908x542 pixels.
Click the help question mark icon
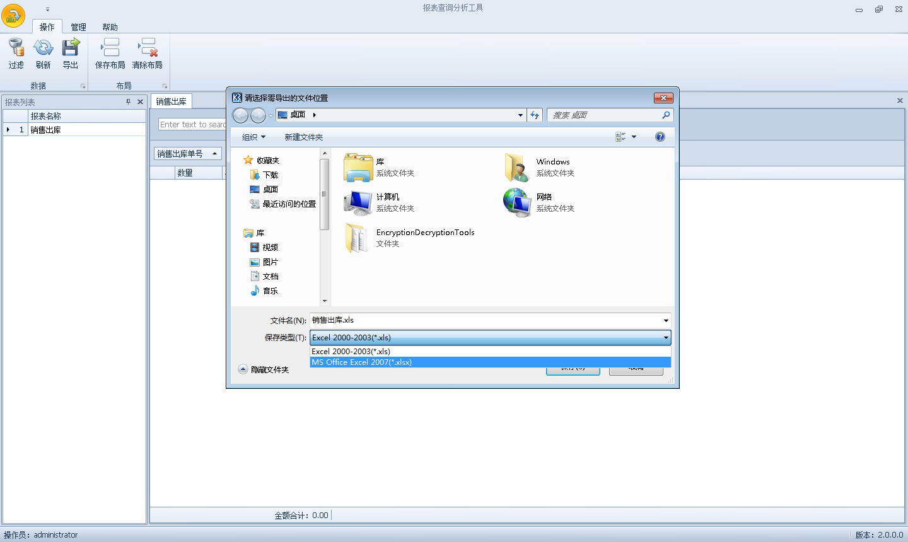(x=660, y=137)
